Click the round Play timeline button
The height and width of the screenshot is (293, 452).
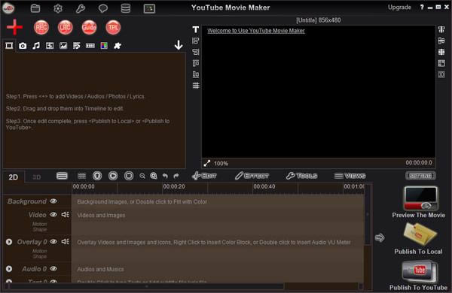pos(113,176)
